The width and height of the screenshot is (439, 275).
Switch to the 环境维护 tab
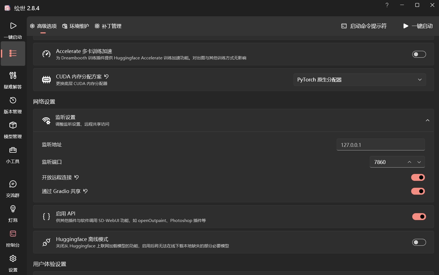pyautogui.click(x=76, y=26)
